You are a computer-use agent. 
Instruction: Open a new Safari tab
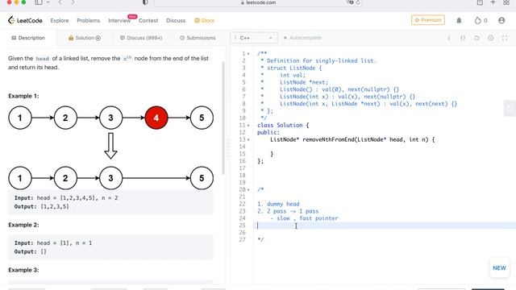tap(493, 2)
